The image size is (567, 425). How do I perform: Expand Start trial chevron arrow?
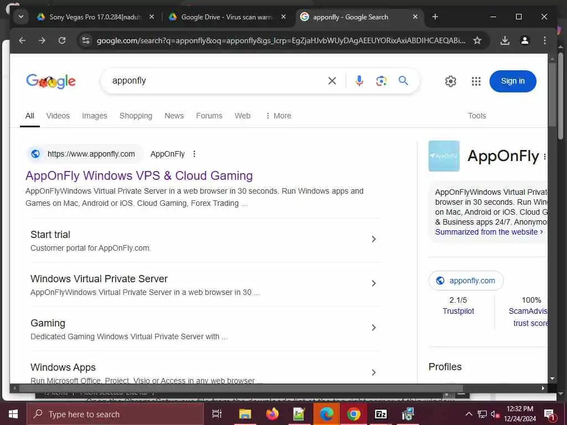[374, 239]
